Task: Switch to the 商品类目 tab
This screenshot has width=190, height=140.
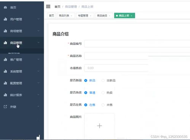Action: pyautogui.click(x=104, y=16)
